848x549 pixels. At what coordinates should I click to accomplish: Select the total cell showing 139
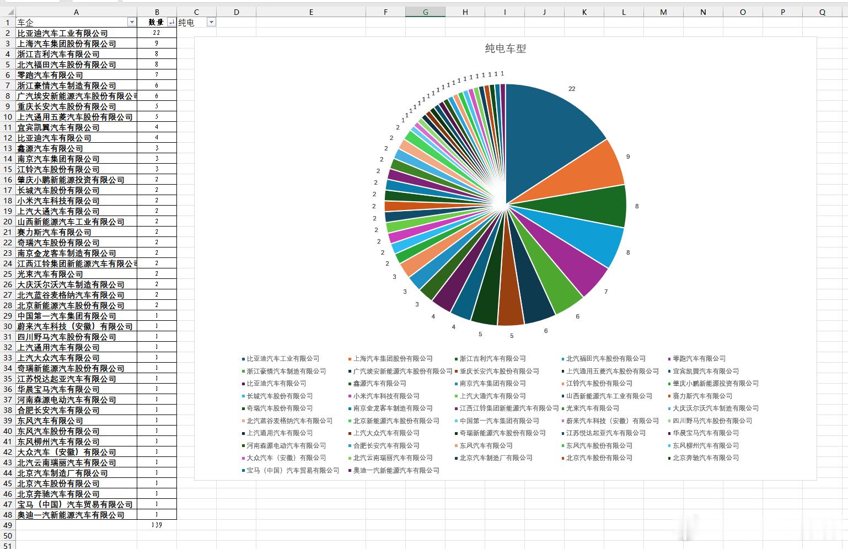pos(157,525)
